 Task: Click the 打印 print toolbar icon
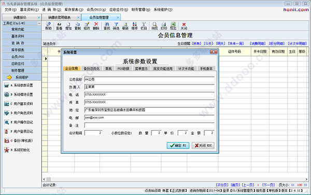click(164, 26)
